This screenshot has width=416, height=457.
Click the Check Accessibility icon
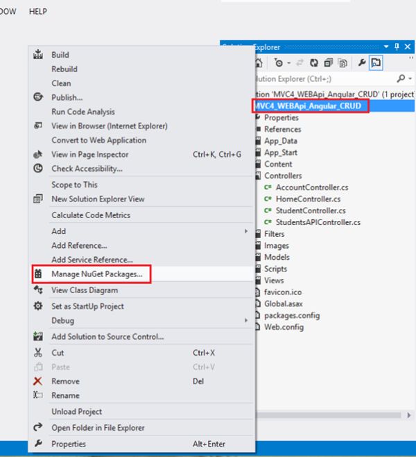pos(38,168)
